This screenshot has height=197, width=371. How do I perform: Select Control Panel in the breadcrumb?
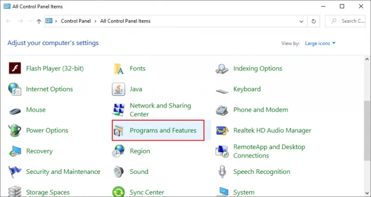(76, 21)
